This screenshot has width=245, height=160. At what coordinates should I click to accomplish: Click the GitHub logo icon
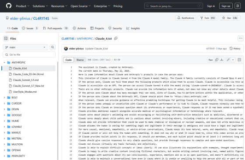tap(9, 6)
